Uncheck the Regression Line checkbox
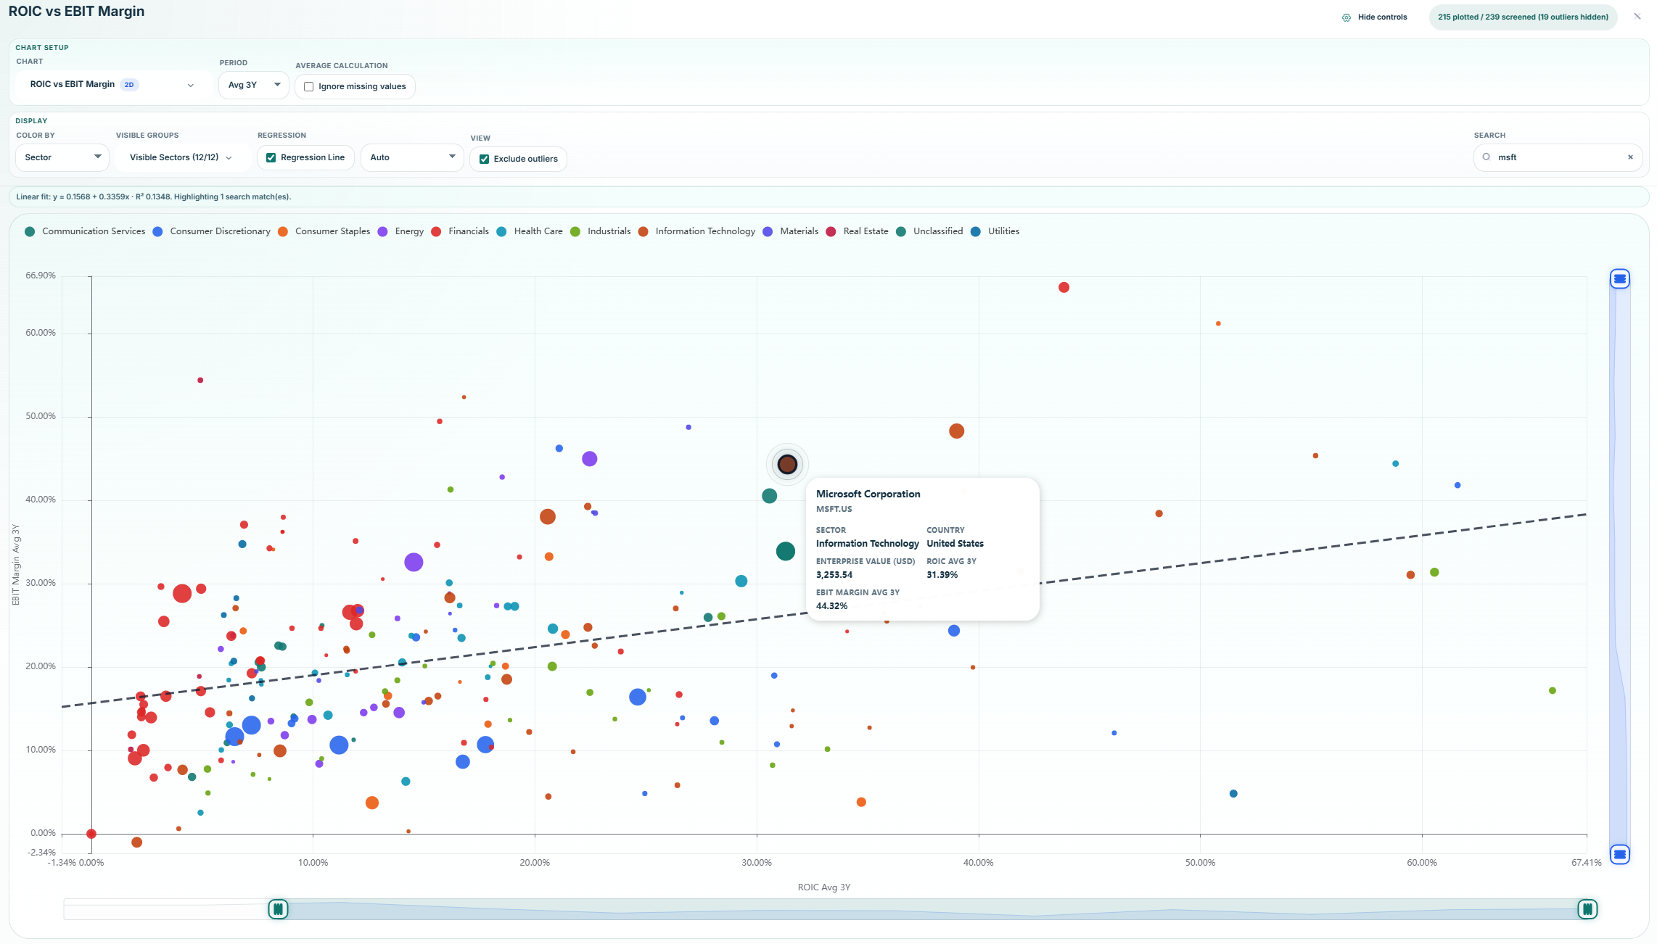1657x944 pixels. (271, 157)
